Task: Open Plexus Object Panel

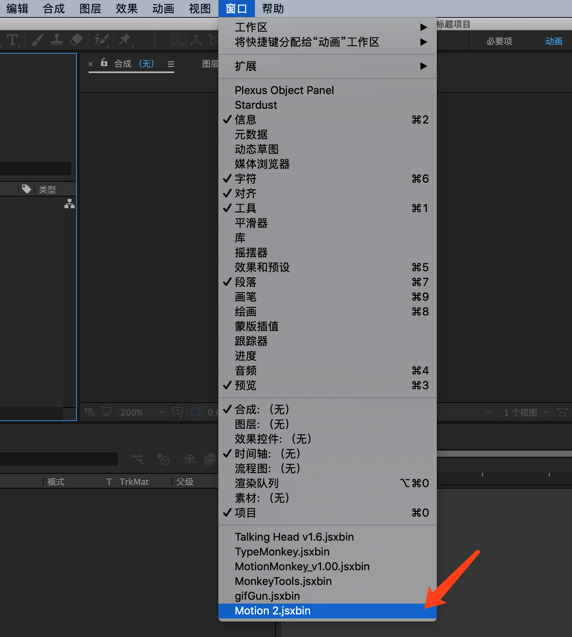Action: point(328,90)
